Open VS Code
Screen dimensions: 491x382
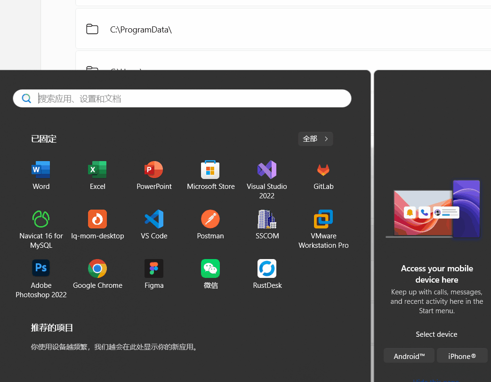coord(154,224)
